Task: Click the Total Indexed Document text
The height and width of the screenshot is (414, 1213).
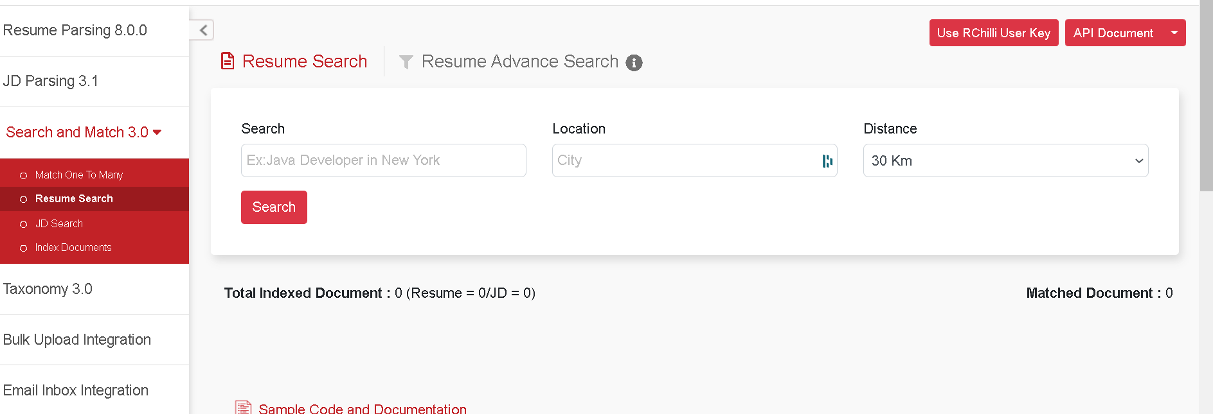Action: pos(380,293)
